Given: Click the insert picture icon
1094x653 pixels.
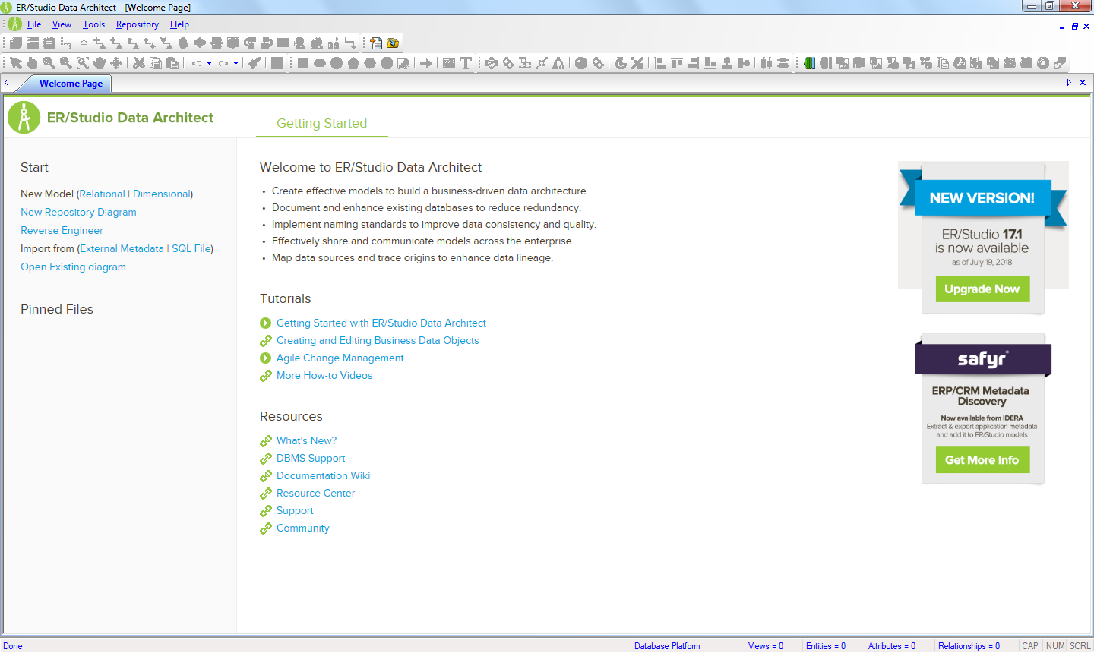Looking at the screenshot, I should [449, 63].
